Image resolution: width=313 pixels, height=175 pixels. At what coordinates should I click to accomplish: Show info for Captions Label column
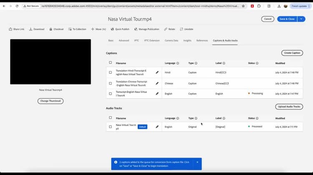coord(224,63)
